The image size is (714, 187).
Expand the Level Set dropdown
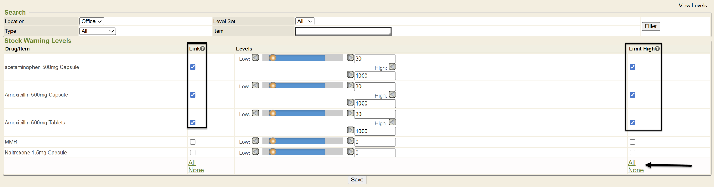[x=305, y=21]
